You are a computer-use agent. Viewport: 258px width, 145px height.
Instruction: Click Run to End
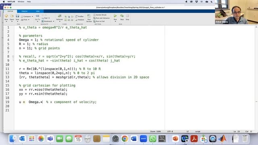(99, 21)
